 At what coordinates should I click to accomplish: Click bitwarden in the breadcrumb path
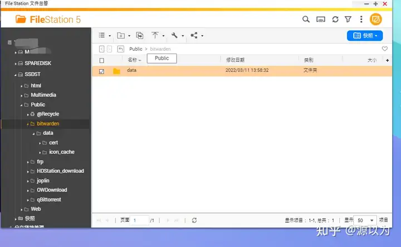tap(160, 49)
